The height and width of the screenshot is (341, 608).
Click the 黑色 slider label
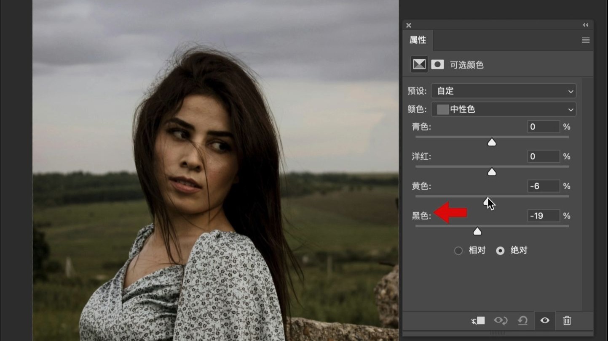421,216
